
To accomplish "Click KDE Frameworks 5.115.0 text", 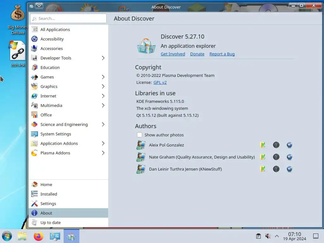I will (160, 102).
